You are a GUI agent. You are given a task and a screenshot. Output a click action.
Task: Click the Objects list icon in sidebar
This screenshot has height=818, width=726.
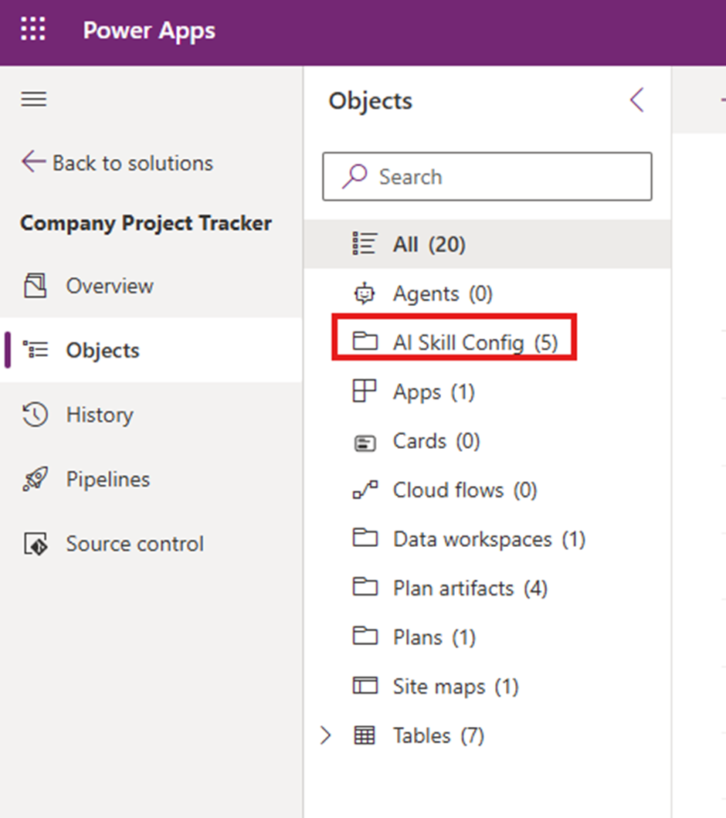(35, 350)
